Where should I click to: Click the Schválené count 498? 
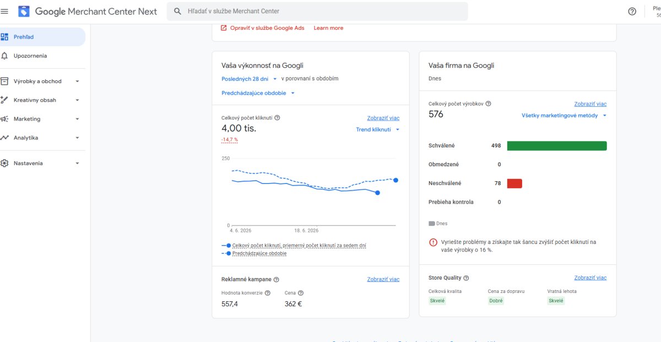496,146
